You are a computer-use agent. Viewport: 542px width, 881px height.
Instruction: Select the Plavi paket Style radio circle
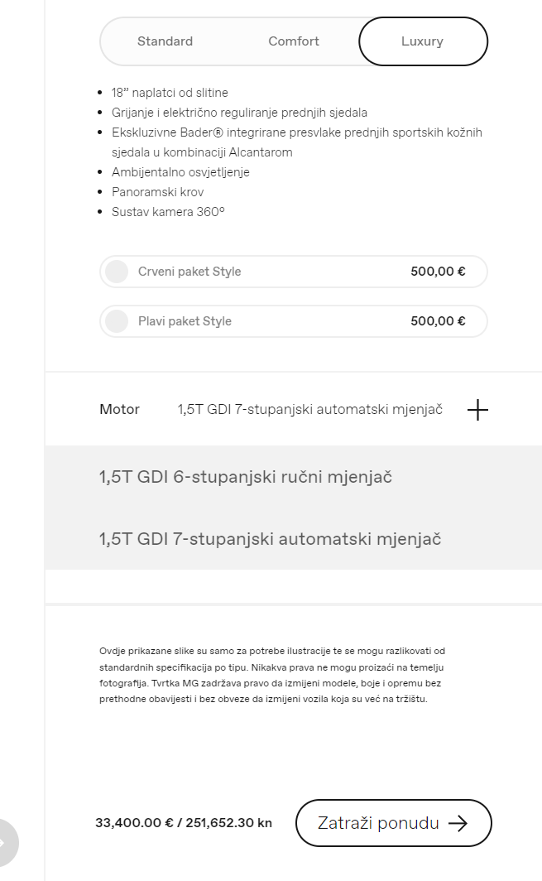(117, 321)
